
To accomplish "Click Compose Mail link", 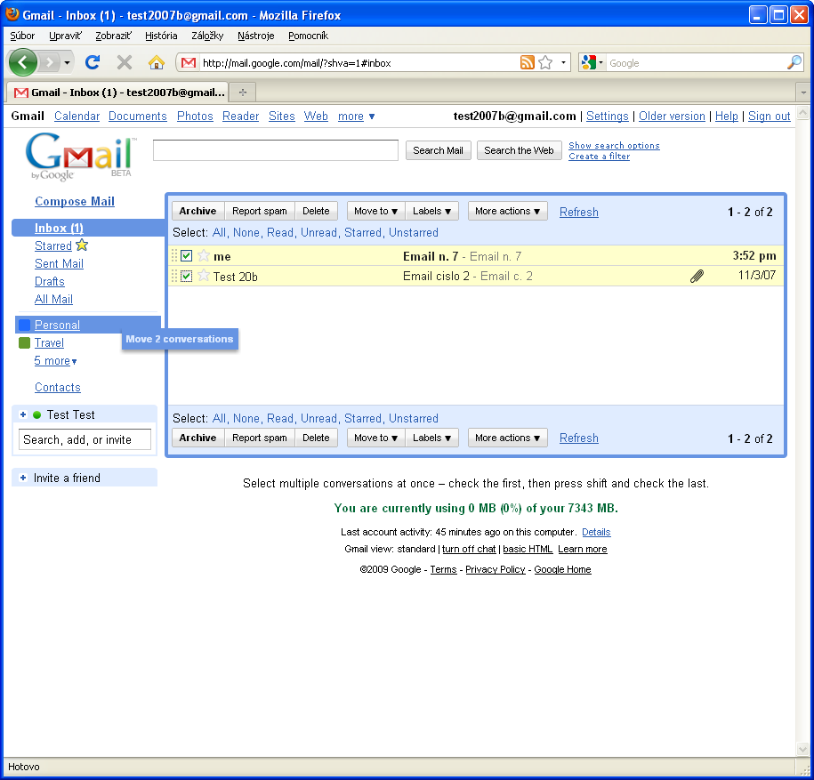I will [x=75, y=201].
